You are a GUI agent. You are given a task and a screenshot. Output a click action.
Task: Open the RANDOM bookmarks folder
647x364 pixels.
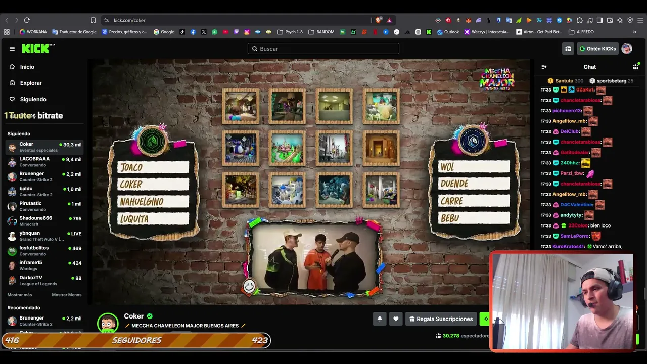click(x=321, y=32)
